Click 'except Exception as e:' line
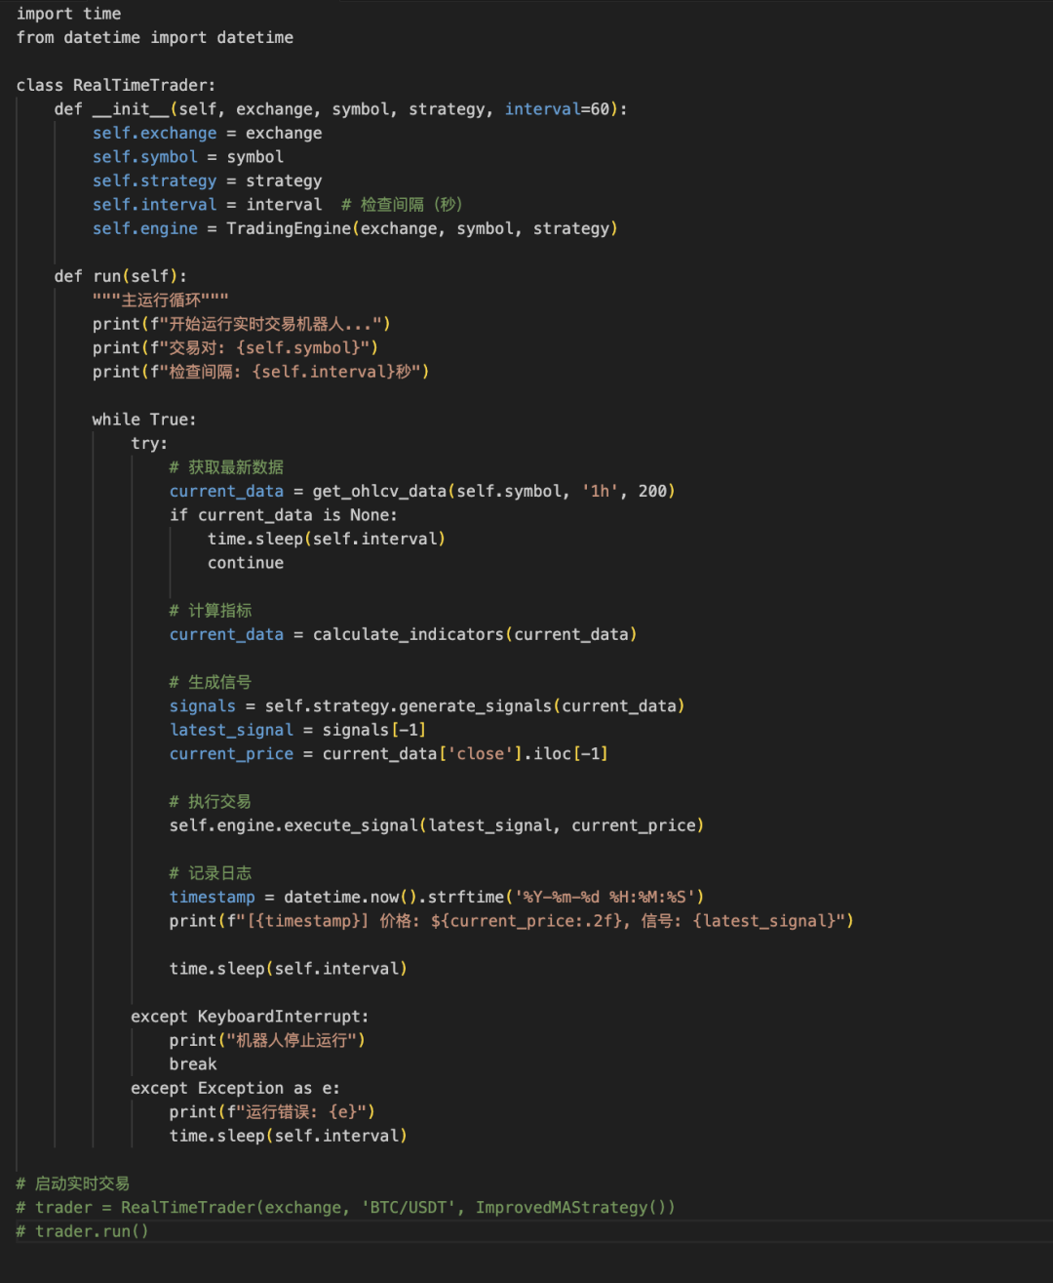 tap(235, 1089)
